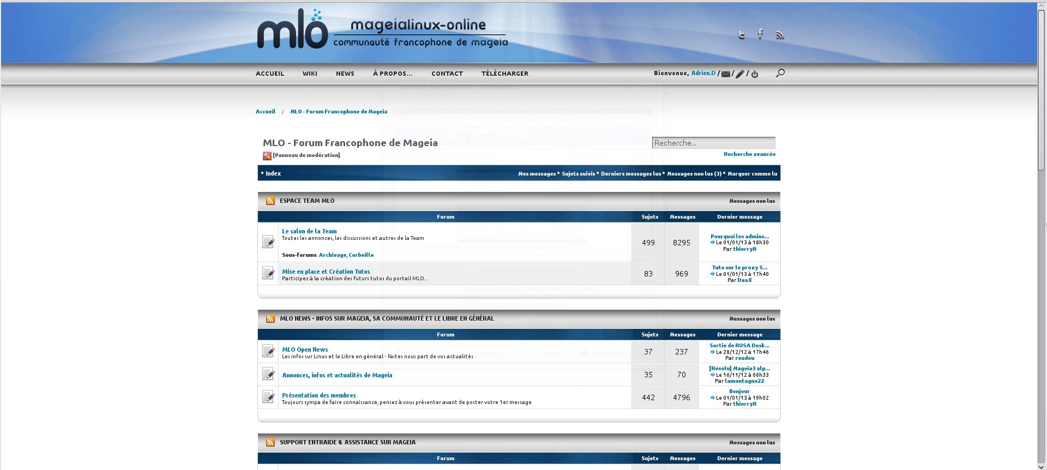Open the Panneau de modération link
1047x470 pixels.
(306, 155)
